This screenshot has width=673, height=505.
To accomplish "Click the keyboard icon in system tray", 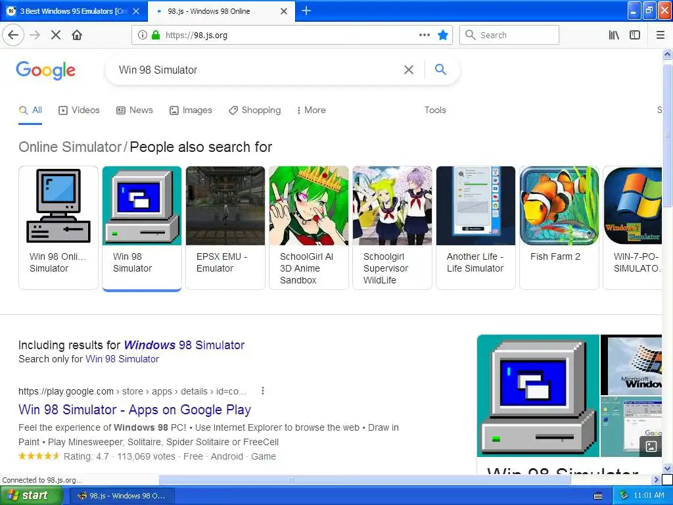I will [x=598, y=496].
